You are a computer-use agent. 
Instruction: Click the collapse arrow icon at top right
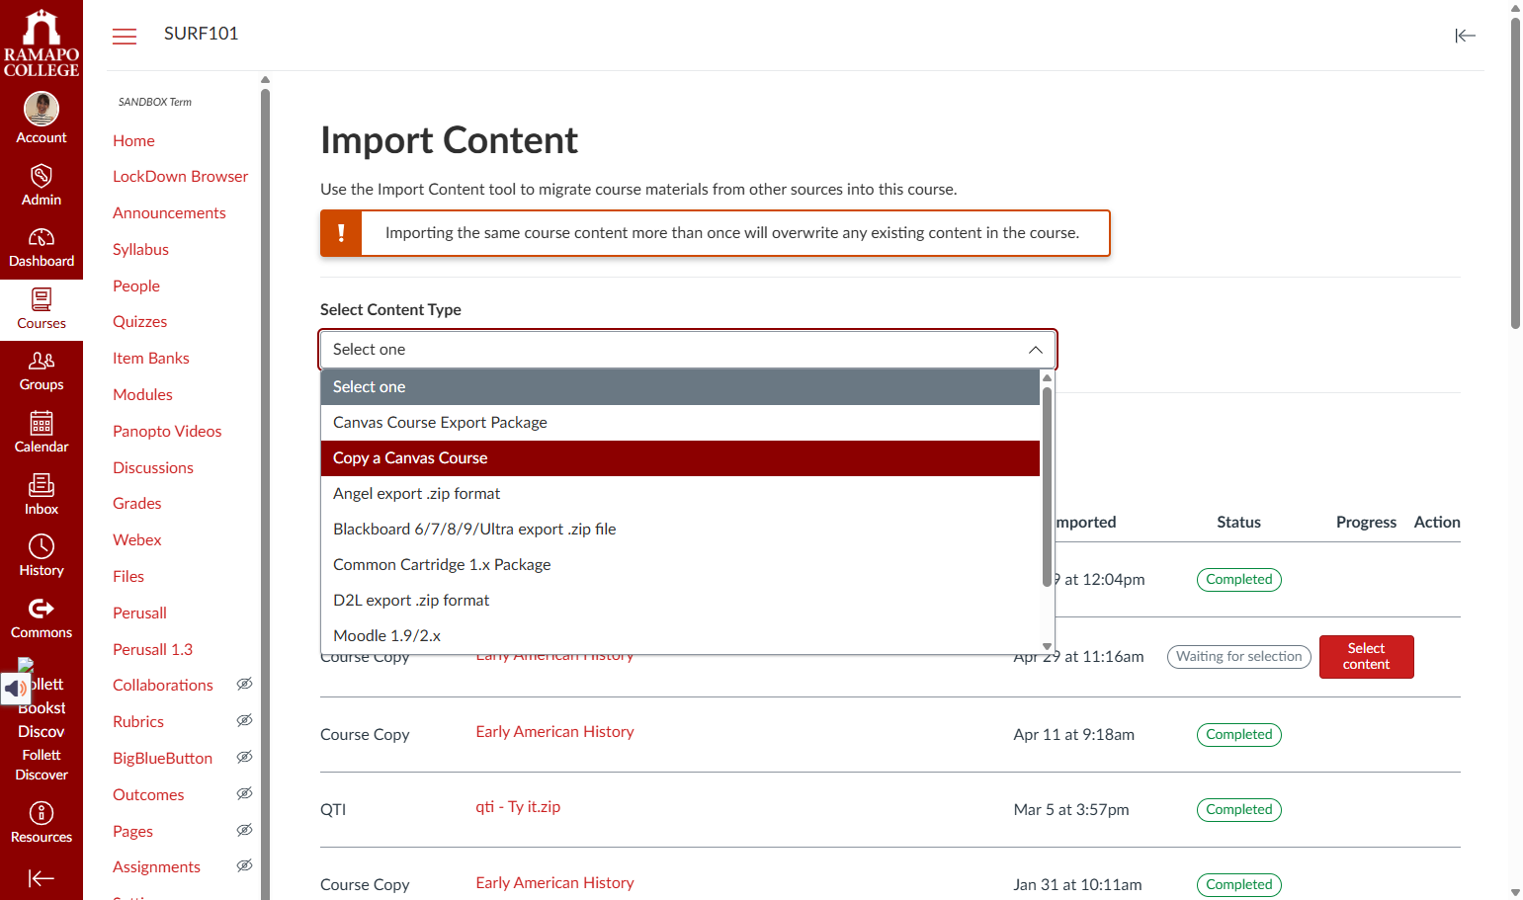click(x=1465, y=36)
